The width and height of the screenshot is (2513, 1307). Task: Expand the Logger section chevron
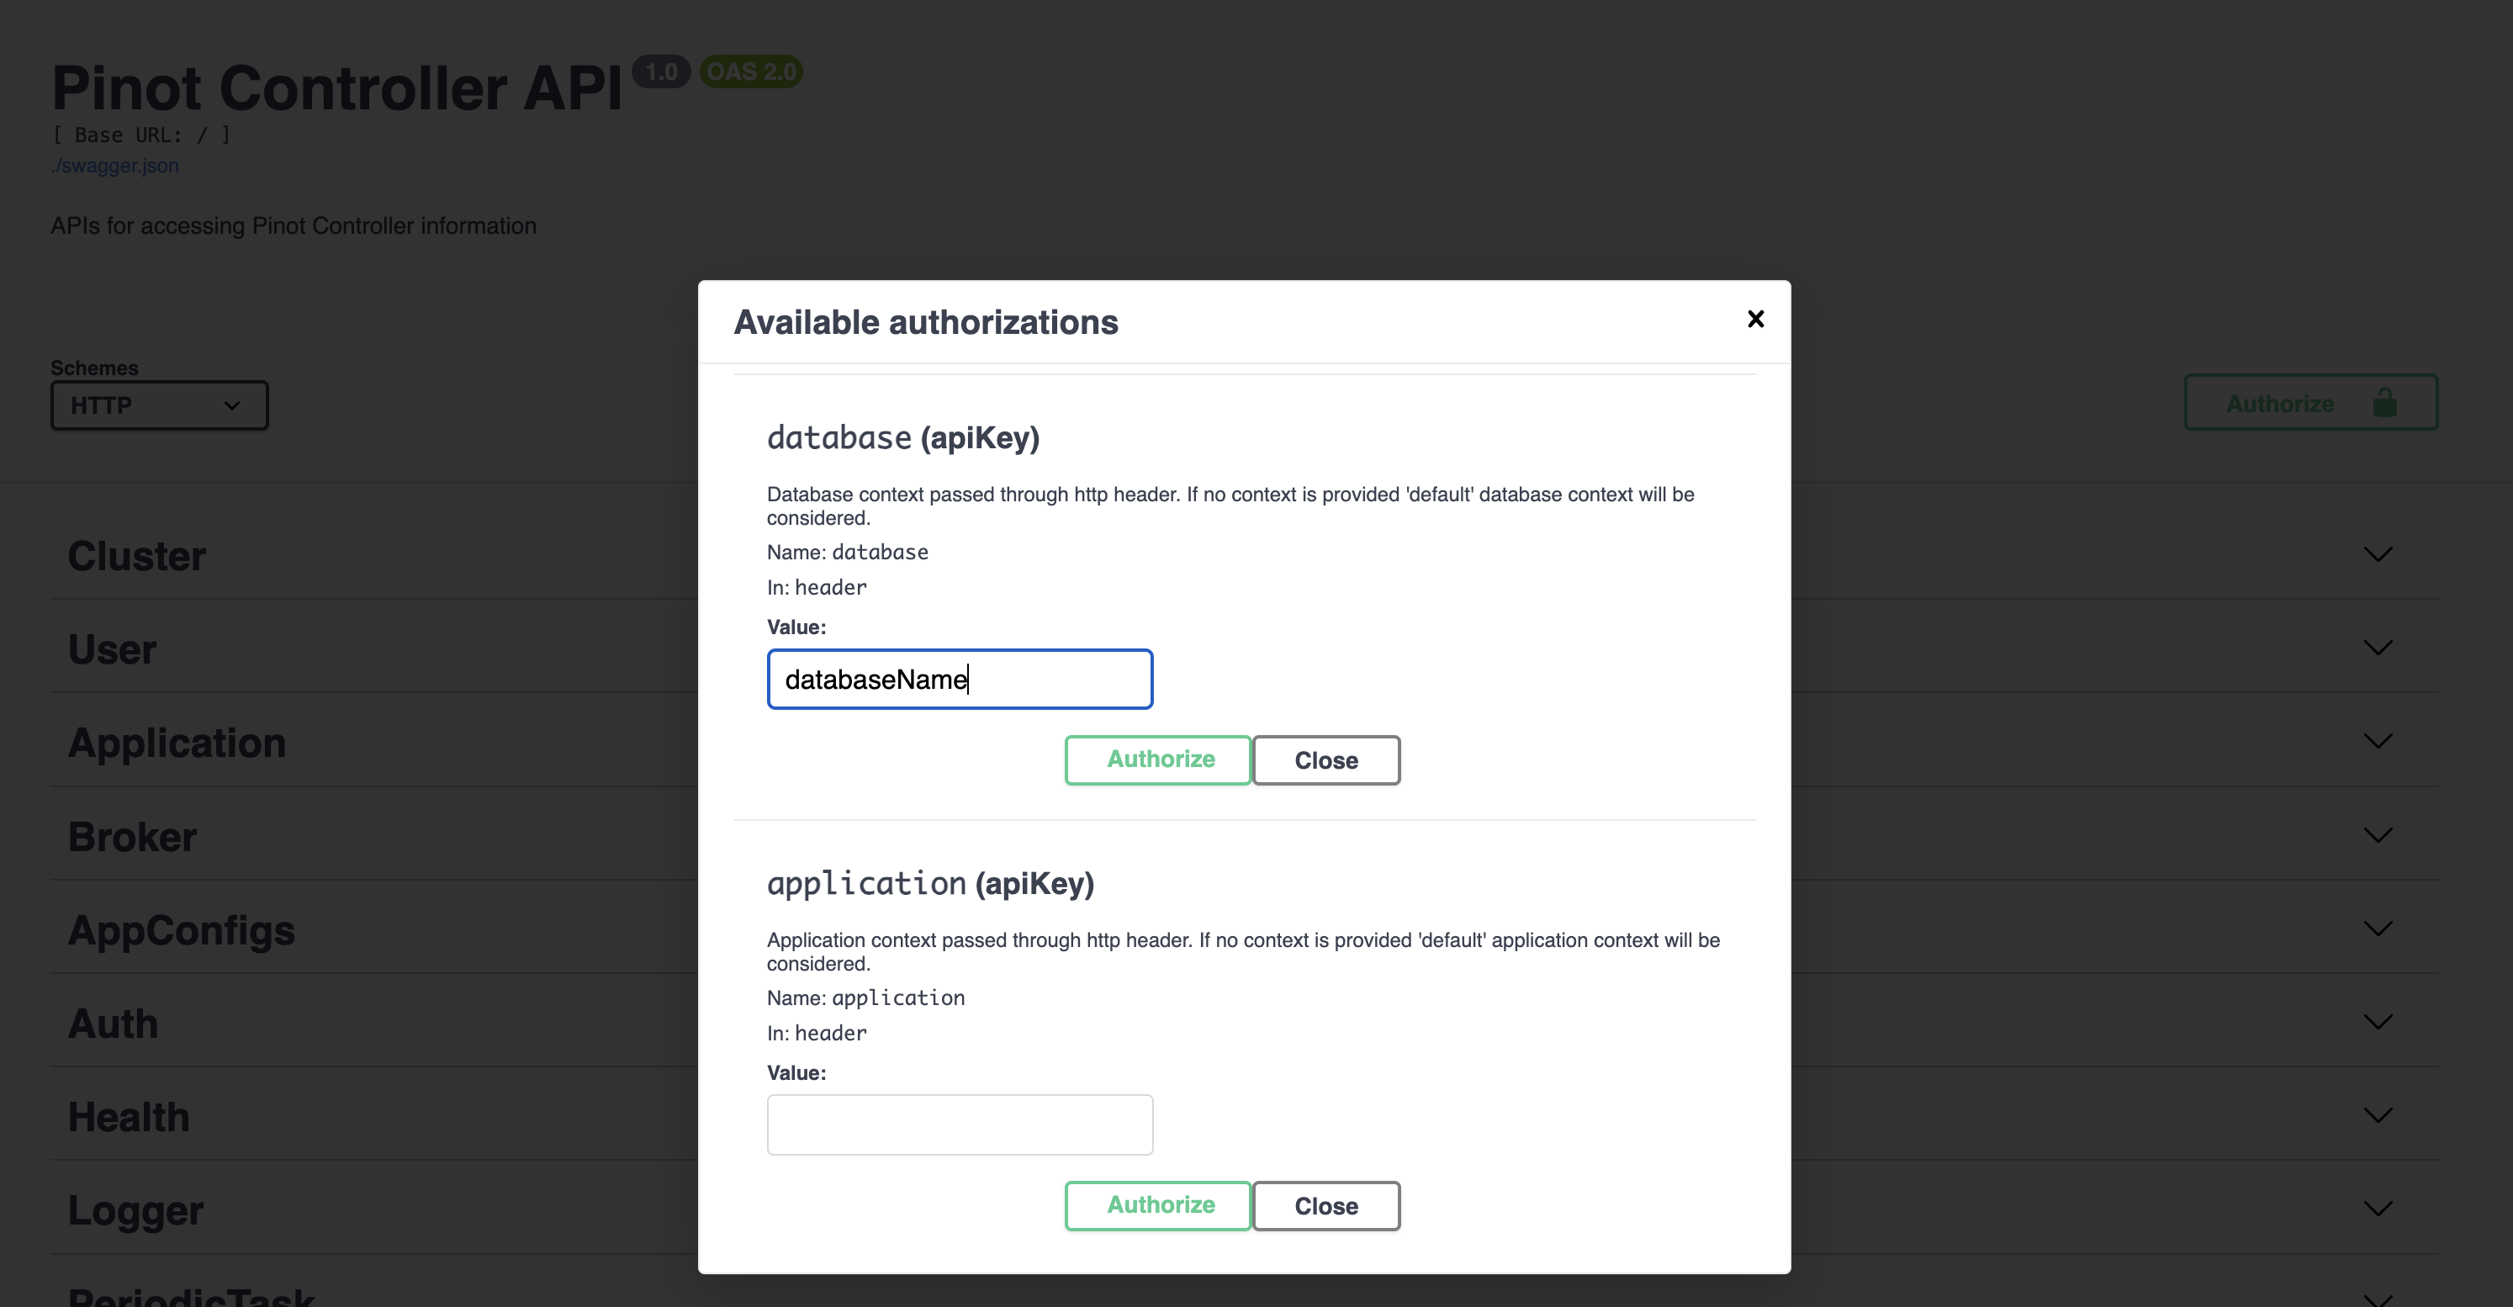click(x=2378, y=1209)
